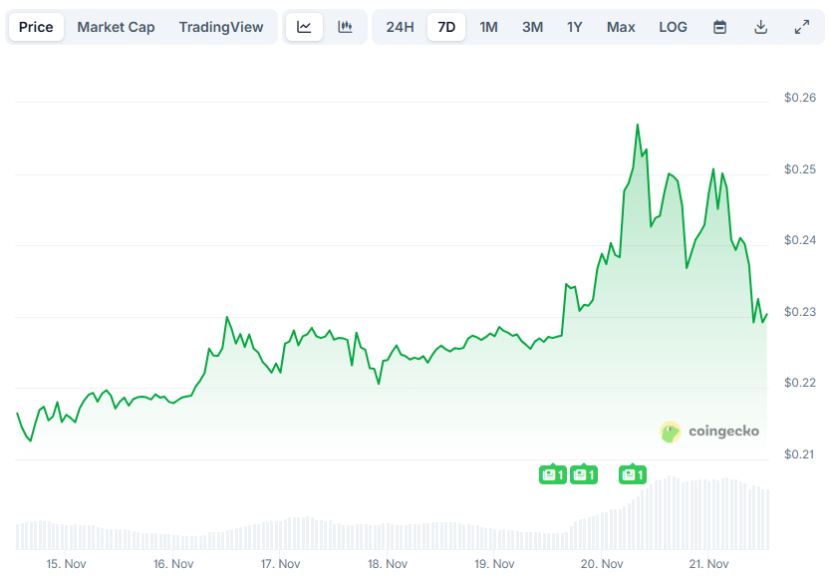Keep the 7D range button selected

[x=445, y=27]
